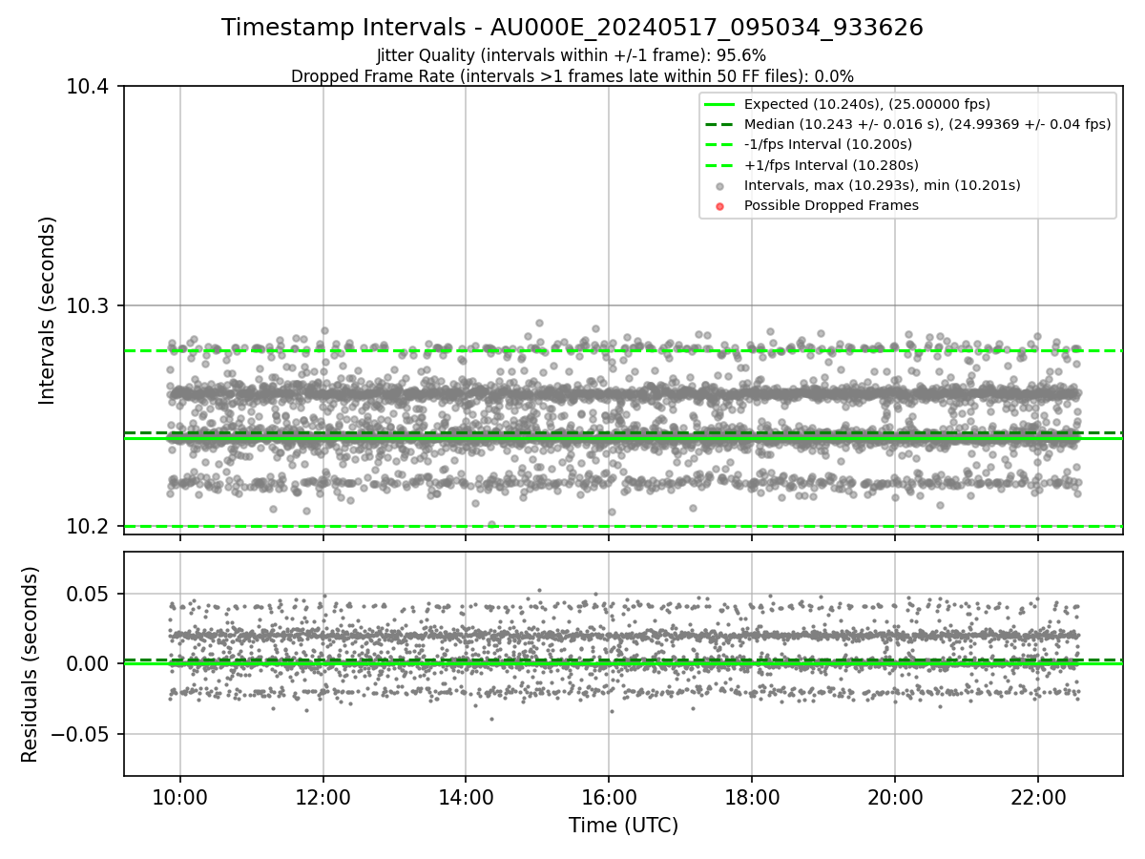Click the gray 'Intervals' legend marker

pyautogui.click(x=719, y=186)
